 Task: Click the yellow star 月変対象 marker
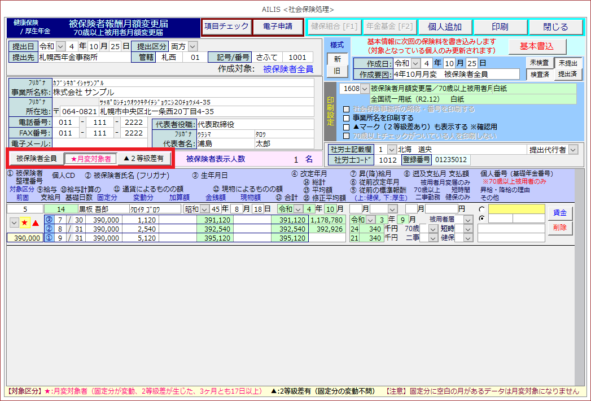pos(25,223)
